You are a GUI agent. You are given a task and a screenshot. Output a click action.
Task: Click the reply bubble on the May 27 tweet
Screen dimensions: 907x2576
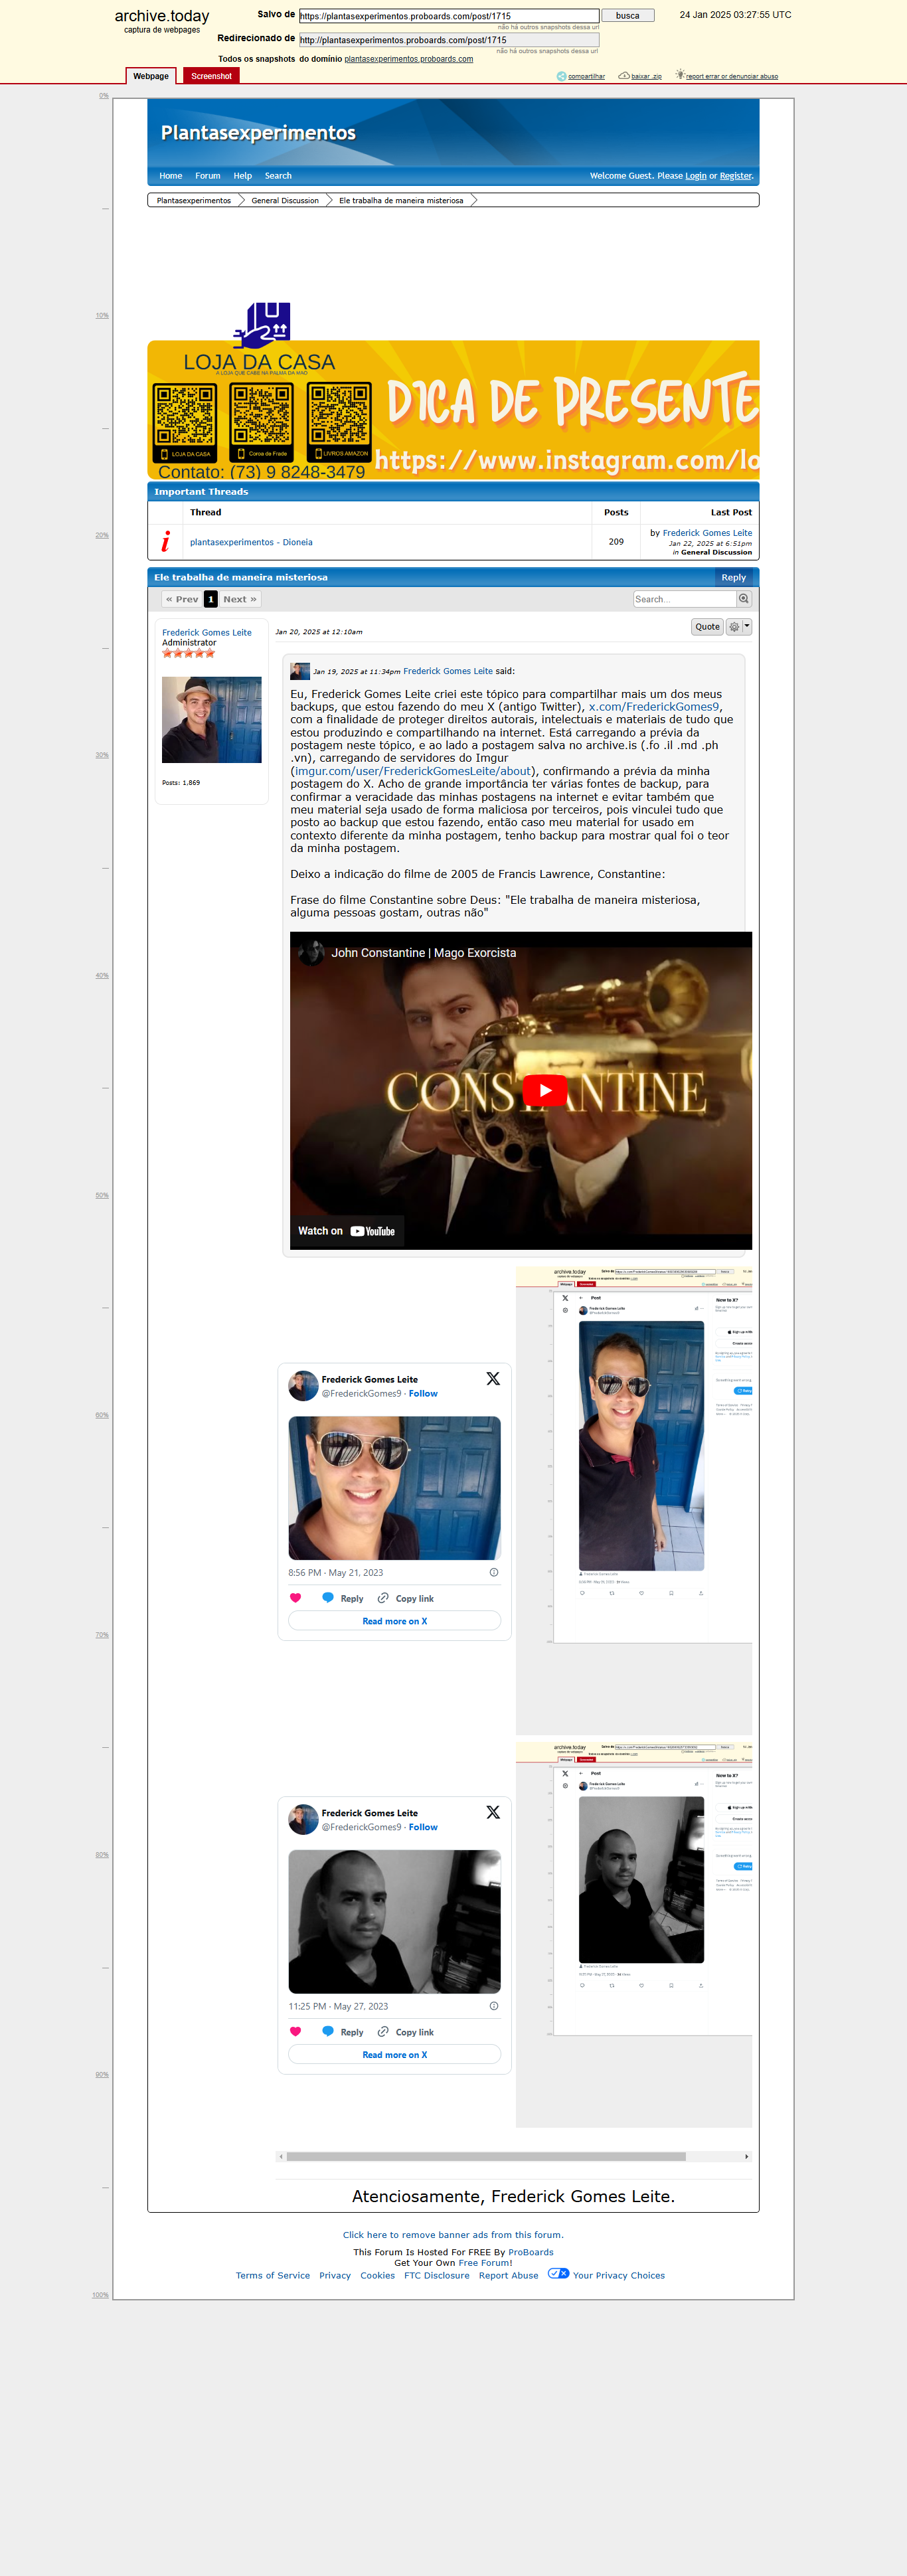pos(328,2031)
